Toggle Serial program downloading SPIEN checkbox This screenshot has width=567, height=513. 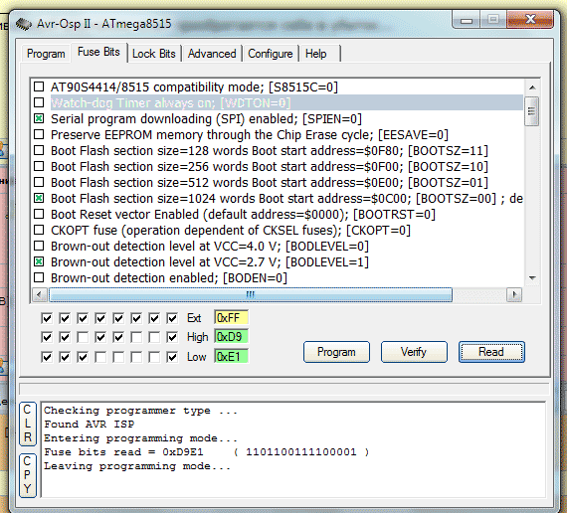(39, 118)
